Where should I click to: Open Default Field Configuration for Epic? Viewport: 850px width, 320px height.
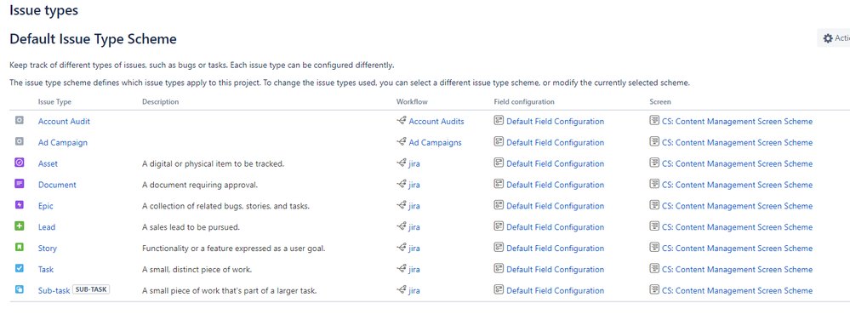tap(555, 206)
